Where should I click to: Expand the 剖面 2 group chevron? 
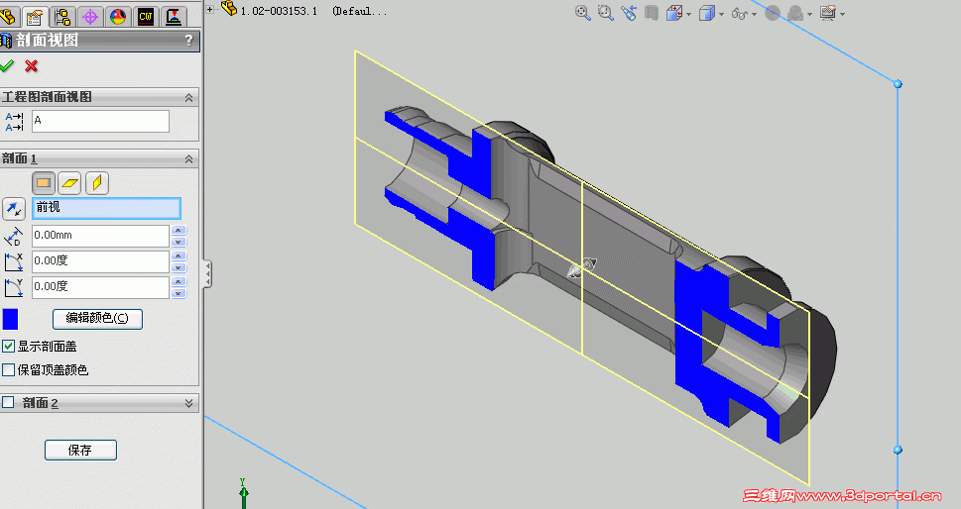[x=188, y=403]
